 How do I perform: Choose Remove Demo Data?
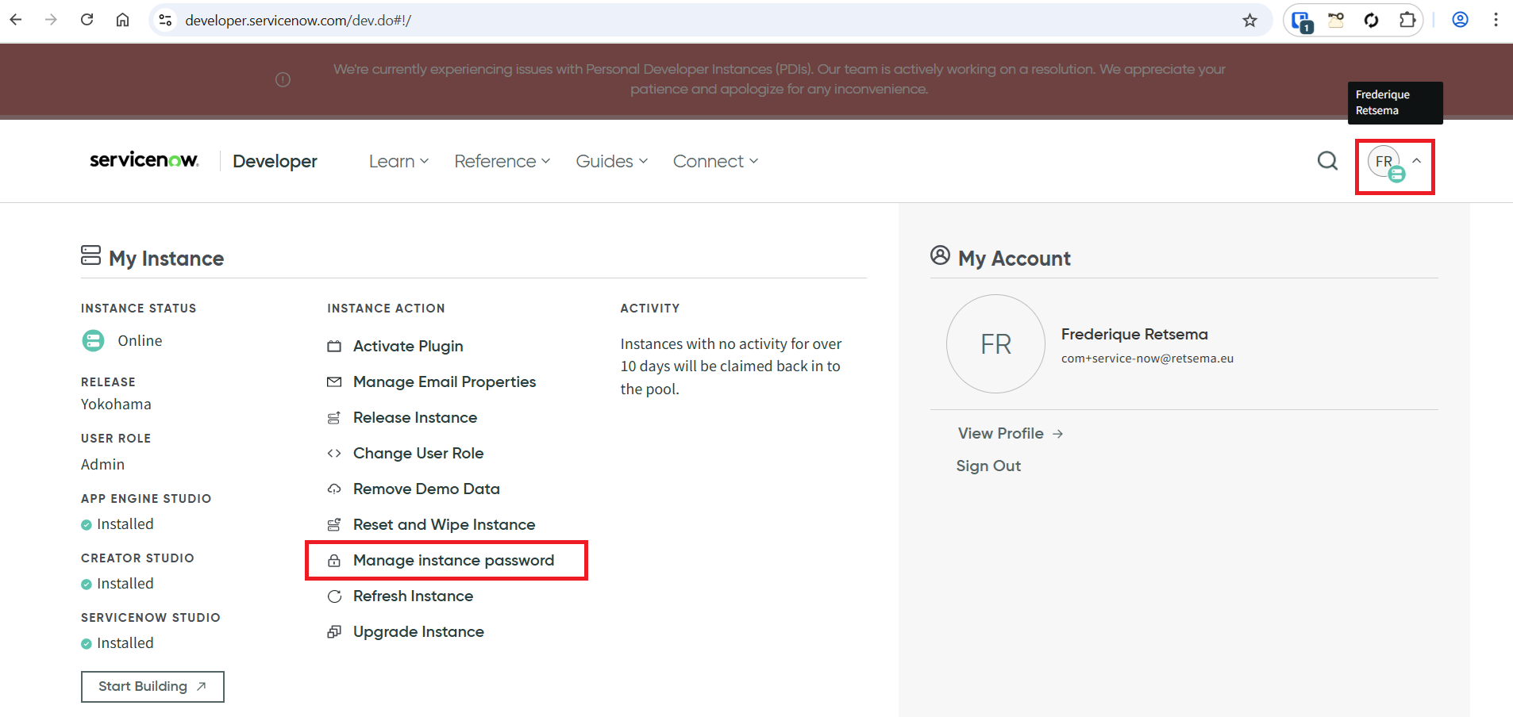click(426, 489)
